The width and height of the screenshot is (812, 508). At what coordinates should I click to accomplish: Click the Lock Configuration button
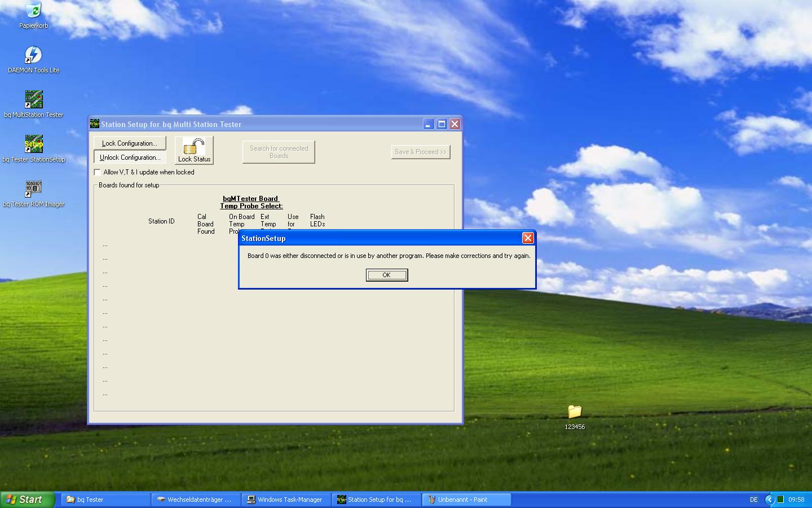point(130,143)
